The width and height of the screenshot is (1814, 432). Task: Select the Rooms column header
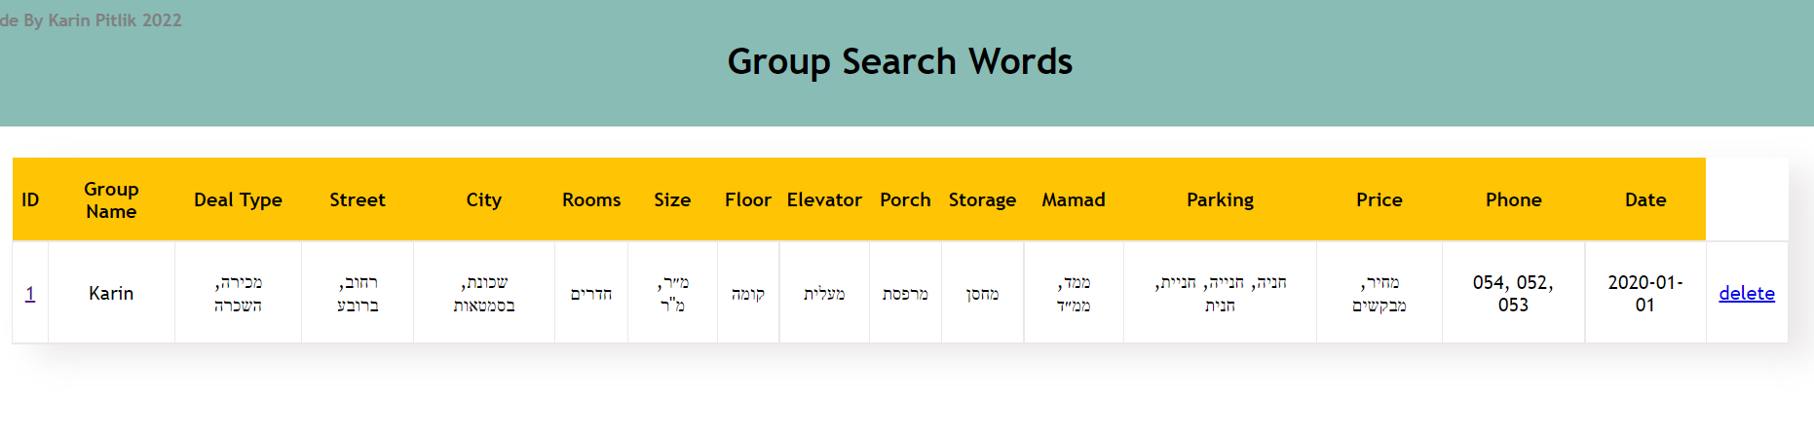(x=591, y=199)
